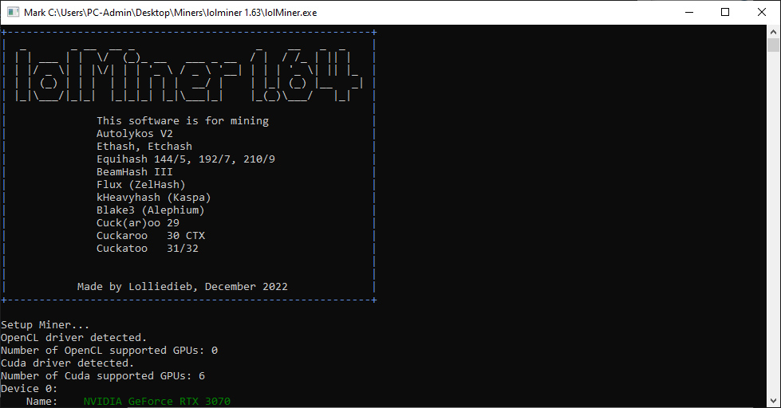Minimize the lolMiner console window
This screenshot has width=781, height=408.
(x=689, y=12)
